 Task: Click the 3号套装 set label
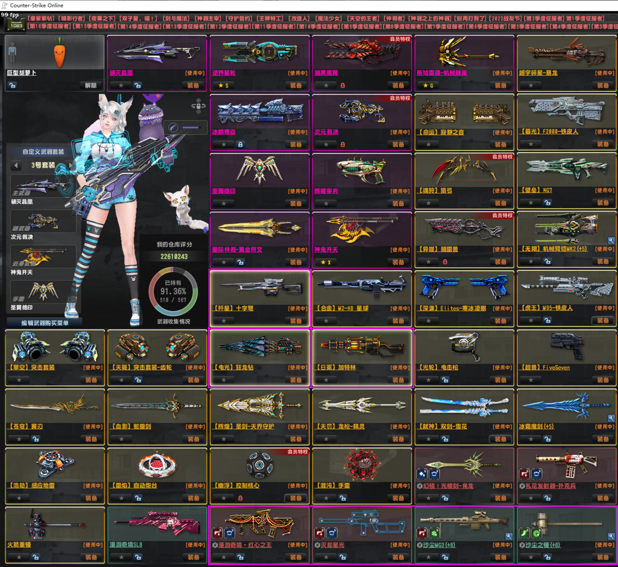coord(43,166)
